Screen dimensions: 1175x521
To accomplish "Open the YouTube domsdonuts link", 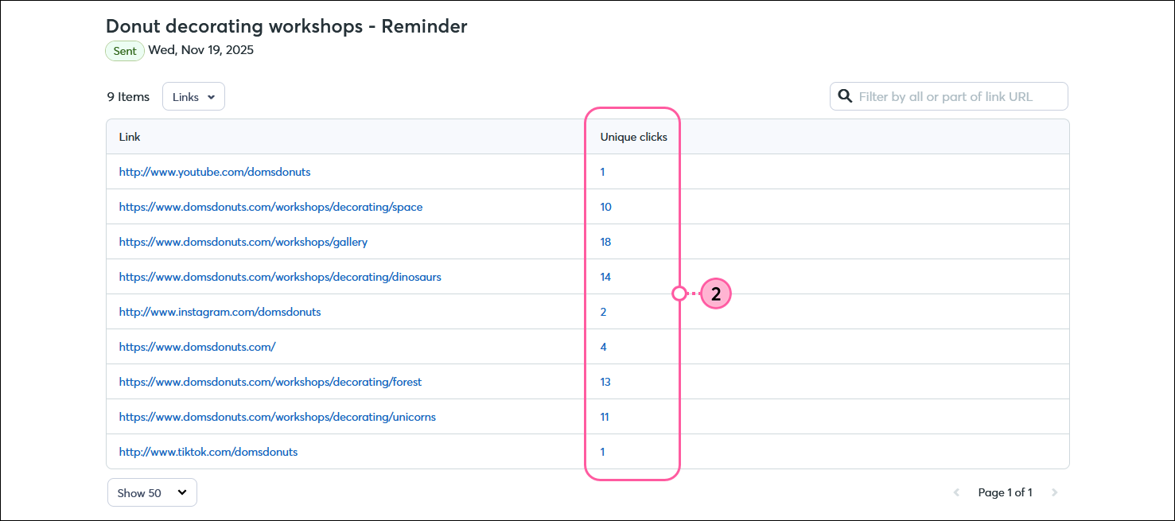I will 215,172.
